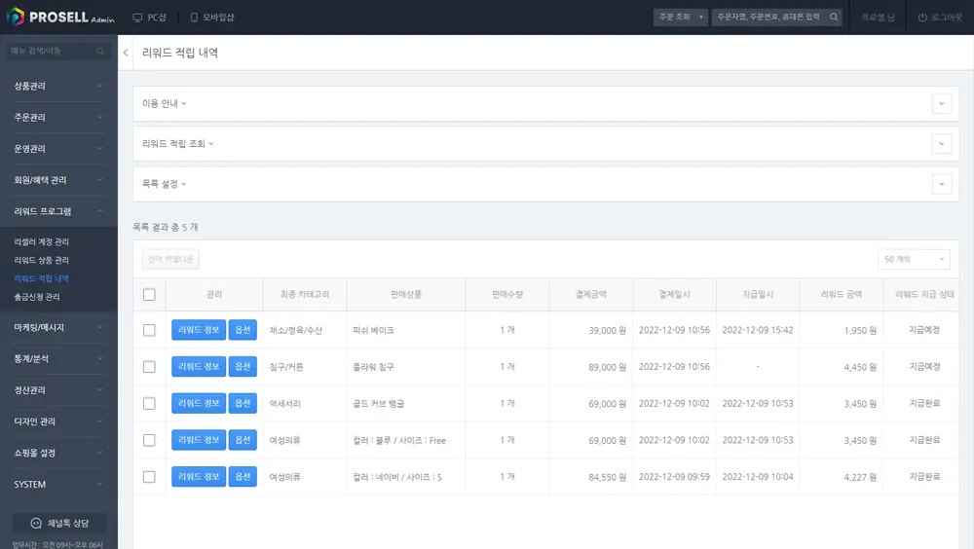Viewport: 974px width, 549px height.
Task: Check the 골드 커브 뱅글 row checkbox
Action: [149, 403]
